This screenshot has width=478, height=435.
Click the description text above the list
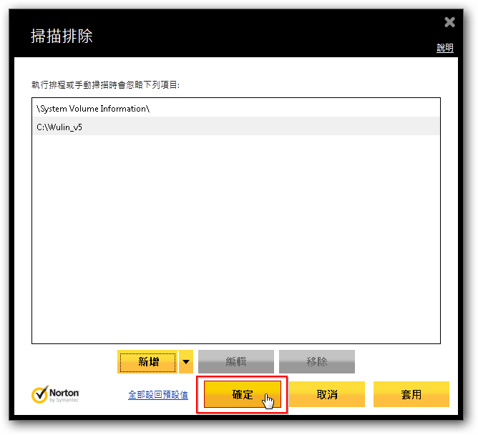(105, 84)
